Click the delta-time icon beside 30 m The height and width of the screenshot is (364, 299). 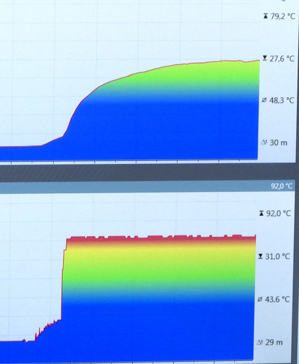coord(264,142)
